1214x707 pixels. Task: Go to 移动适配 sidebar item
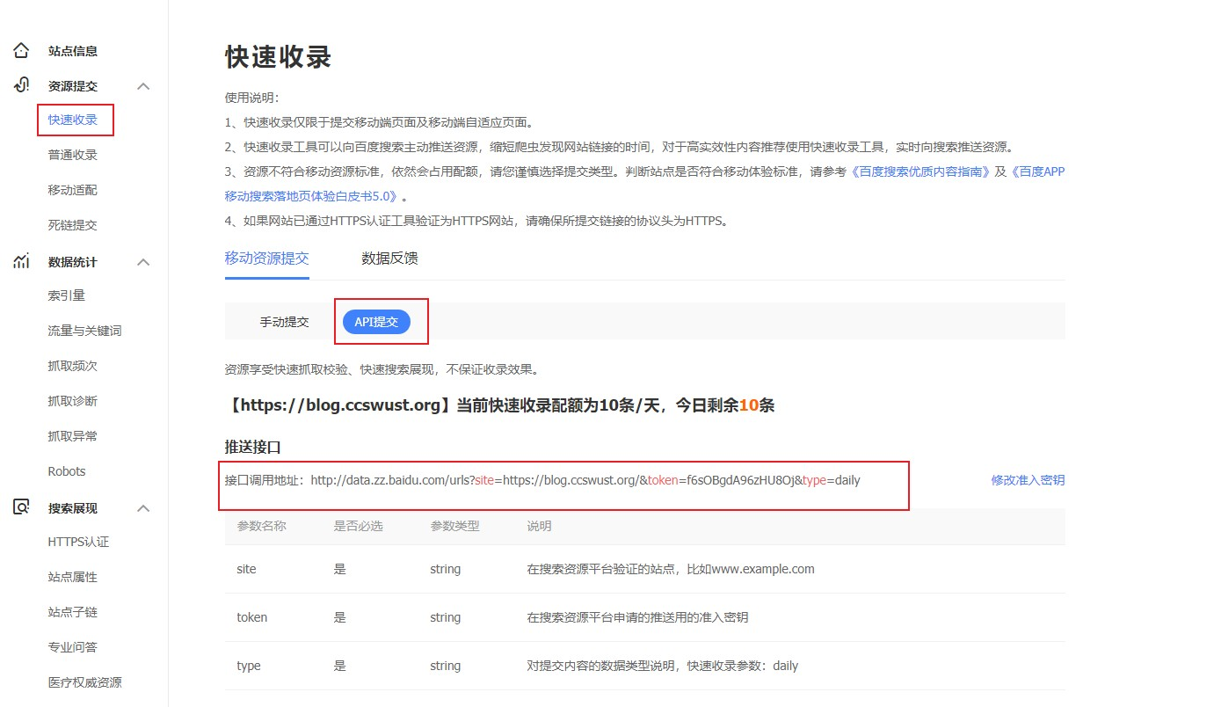click(72, 190)
